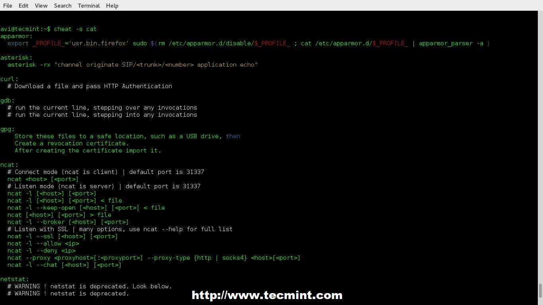Click the tecmint.com watermark URL
The height and width of the screenshot is (305, 543).
point(267,295)
